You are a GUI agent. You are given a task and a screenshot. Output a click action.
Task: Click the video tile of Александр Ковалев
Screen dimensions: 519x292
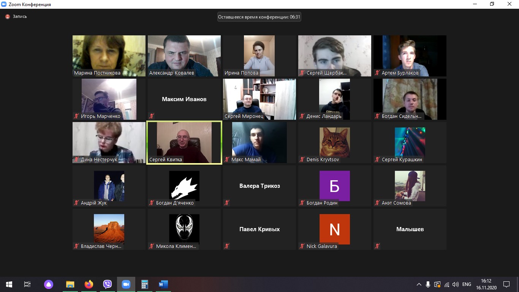pos(184,56)
